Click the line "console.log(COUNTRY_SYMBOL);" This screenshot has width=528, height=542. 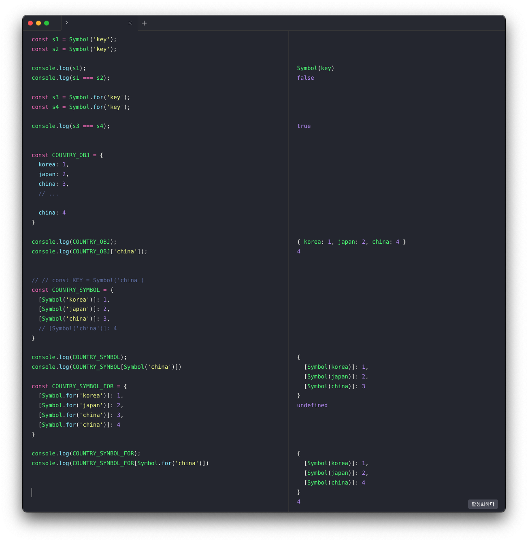[x=79, y=357]
